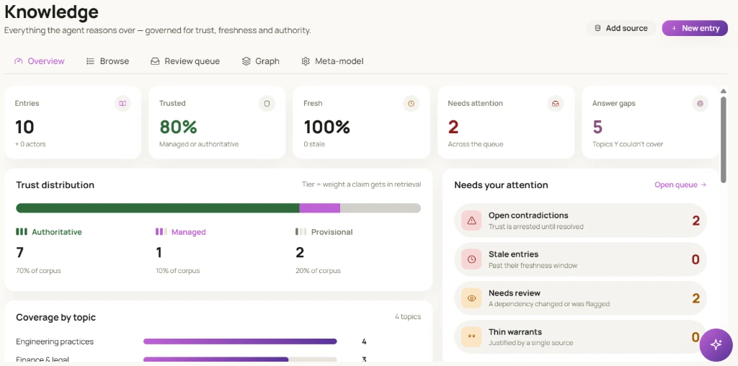Viewport: 738px width, 366px height.
Task: Click the inbox icon on Needs attention card
Action: coord(556,104)
